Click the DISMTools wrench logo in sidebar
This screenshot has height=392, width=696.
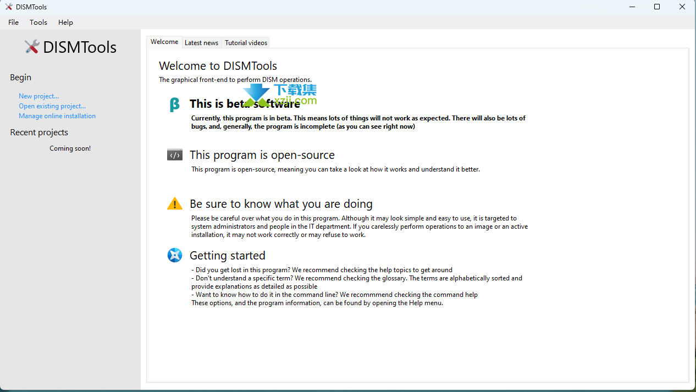click(x=32, y=47)
